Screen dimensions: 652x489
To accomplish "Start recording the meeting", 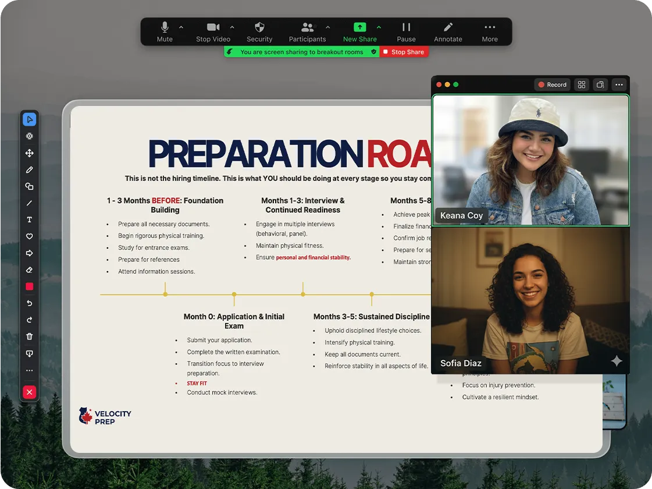I will coord(552,84).
